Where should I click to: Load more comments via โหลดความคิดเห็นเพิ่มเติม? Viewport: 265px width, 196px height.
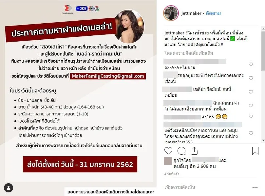click(189, 53)
